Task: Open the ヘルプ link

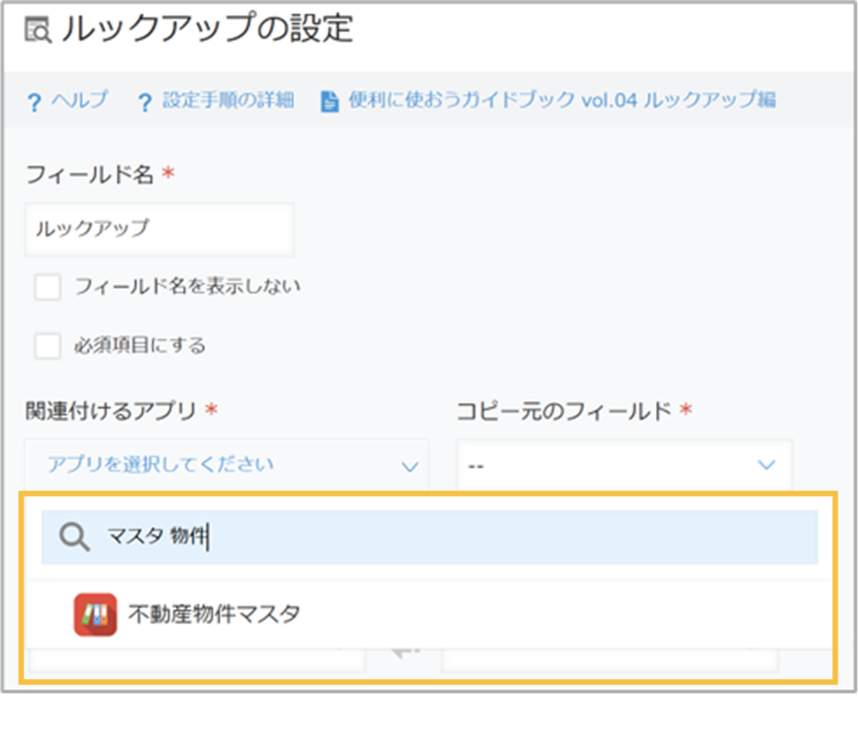Action: point(80,100)
